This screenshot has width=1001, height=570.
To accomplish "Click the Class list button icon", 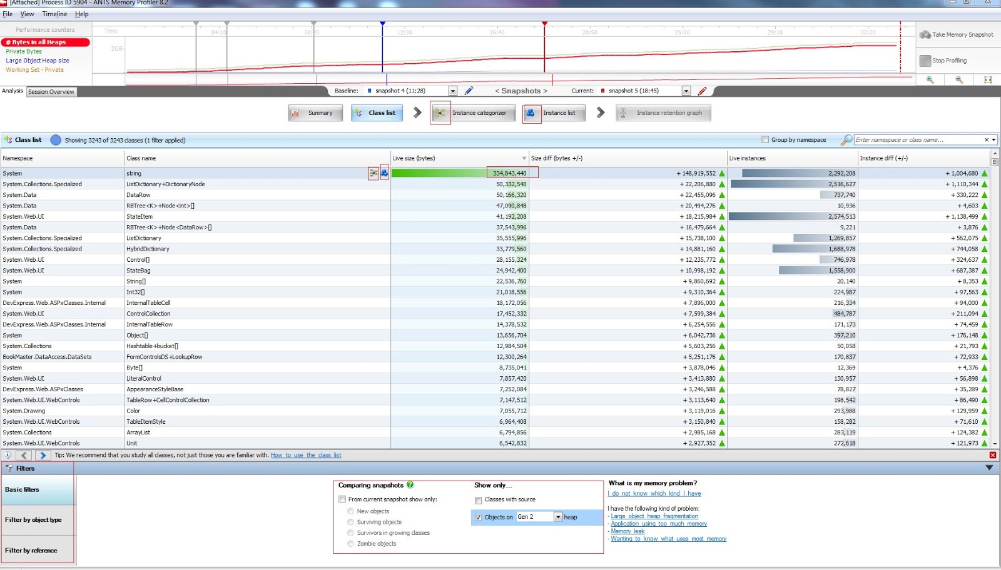I will [x=358, y=113].
